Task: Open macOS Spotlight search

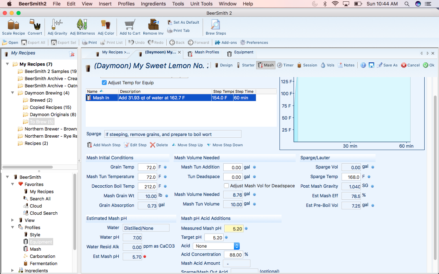Action: pos(407,4)
